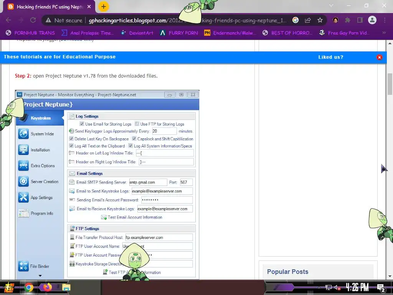The image size is (393, 295).
Task: Click the Email to Send Keystroke Logs field
Action: pyautogui.click(x=162, y=191)
